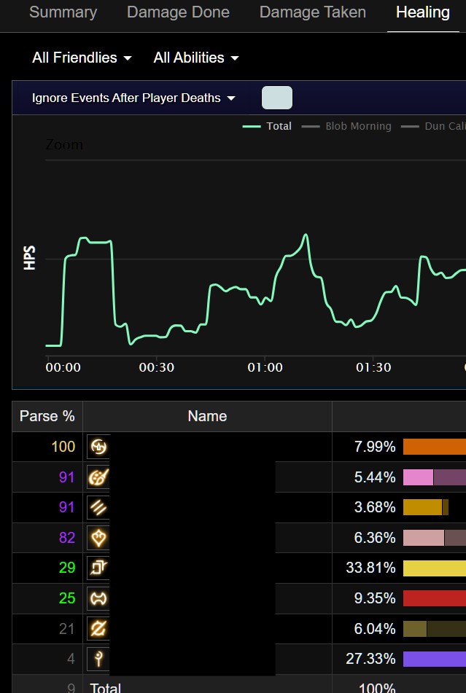This screenshot has height=693, width=466.
Task: Click the pink 5.44% healing bar
Action: click(x=419, y=477)
